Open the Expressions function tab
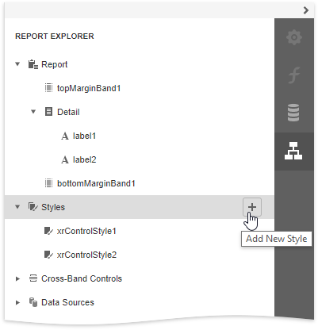 tap(293, 75)
